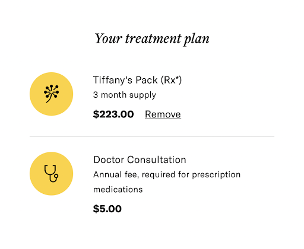Click the $5.00 consultation price

click(107, 209)
